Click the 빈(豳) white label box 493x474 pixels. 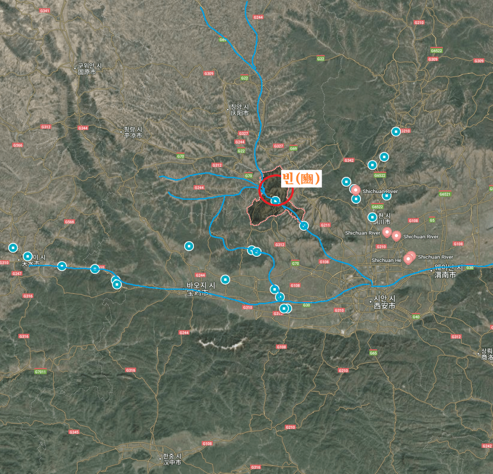click(301, 179)
